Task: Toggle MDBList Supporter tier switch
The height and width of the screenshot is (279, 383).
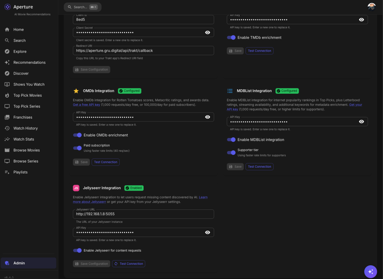Action: 231,152
